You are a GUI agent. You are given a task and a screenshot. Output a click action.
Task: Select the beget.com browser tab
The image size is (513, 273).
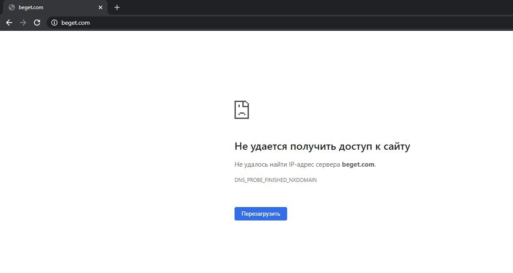(55, 7)
